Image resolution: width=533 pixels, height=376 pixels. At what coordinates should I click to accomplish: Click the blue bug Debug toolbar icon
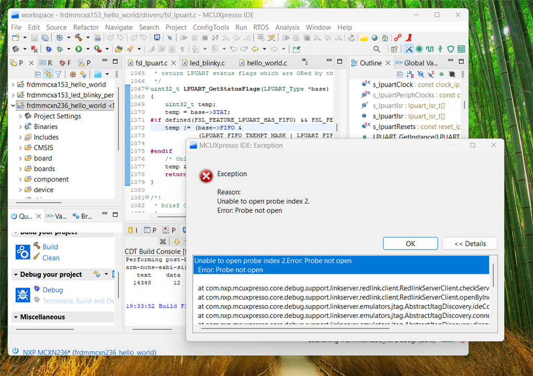pyautogui.click(x=48, y=49)
